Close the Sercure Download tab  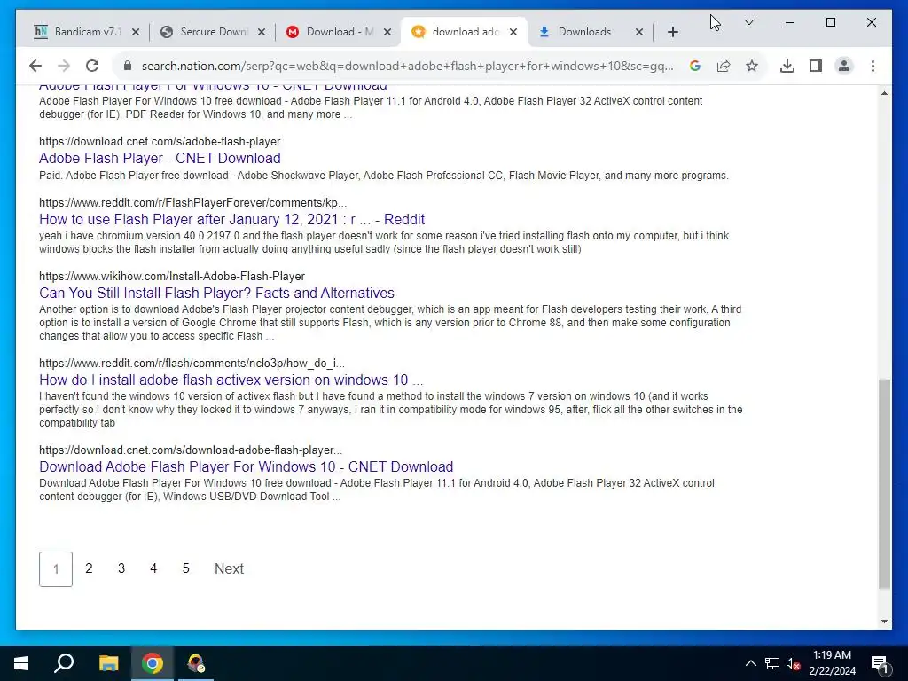coord(262,32)
